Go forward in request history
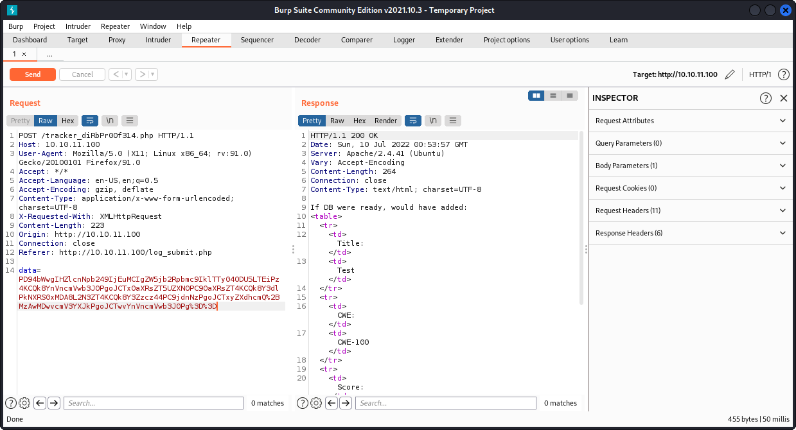 coord(142,74)
